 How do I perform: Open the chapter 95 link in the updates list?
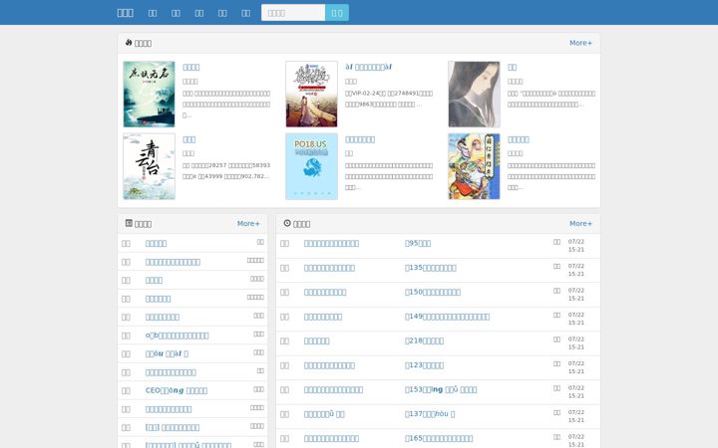(x=418, y=243)
